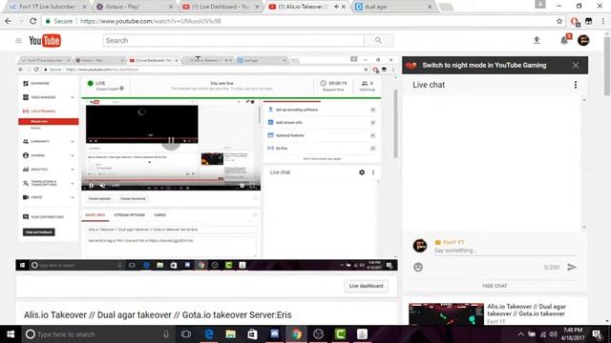Click the address bar URL
The image size is (611, 343).
click(x=151, y=21)
